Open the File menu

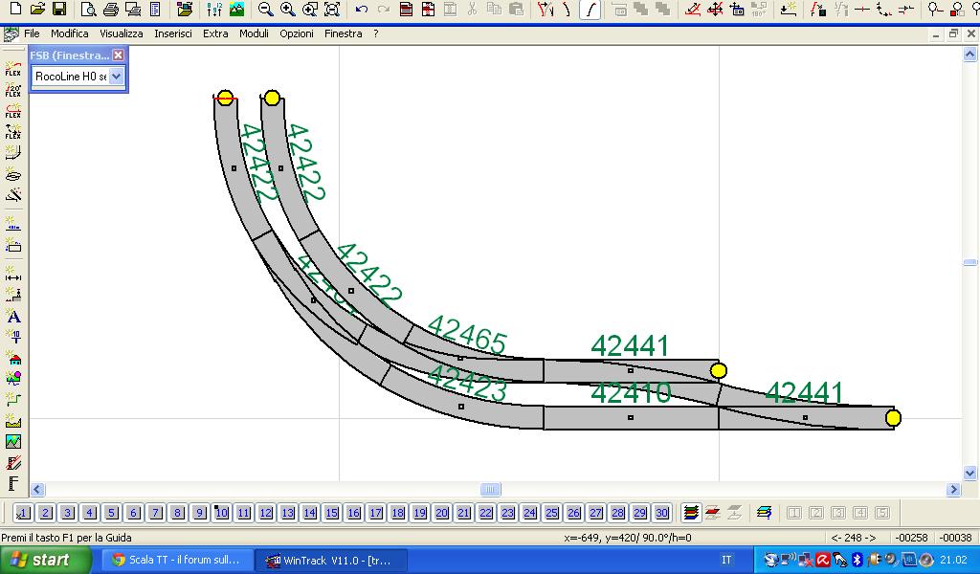(x=32, y=33)
